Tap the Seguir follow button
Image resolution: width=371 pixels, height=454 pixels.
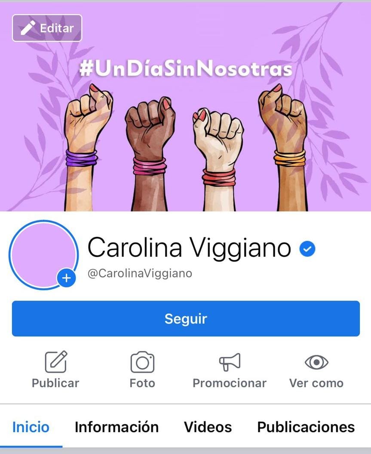(186, 318)
